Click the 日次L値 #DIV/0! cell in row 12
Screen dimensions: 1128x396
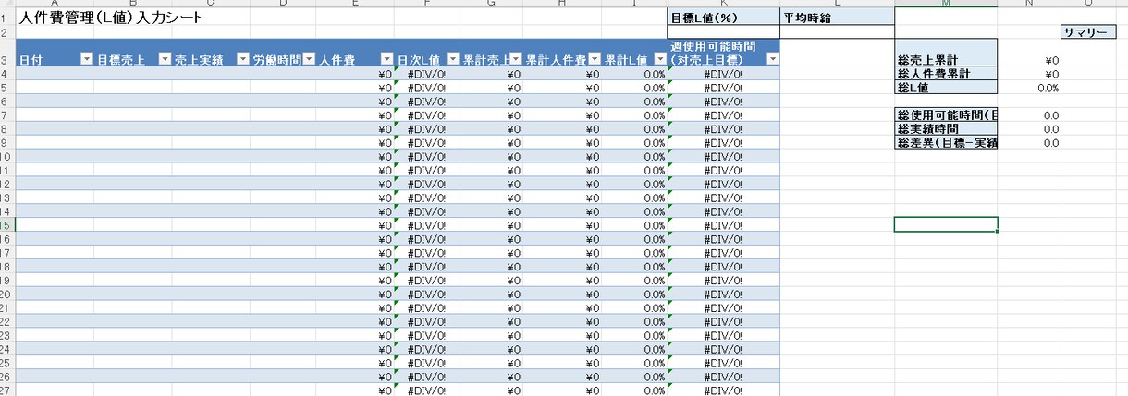[x=426, y=184]
